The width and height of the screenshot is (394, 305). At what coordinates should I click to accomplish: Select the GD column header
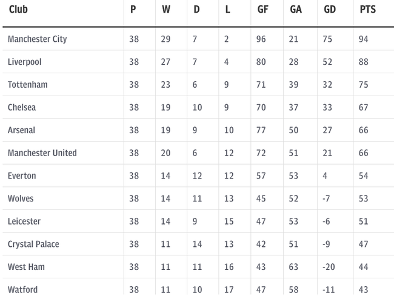tap(330, 10)
